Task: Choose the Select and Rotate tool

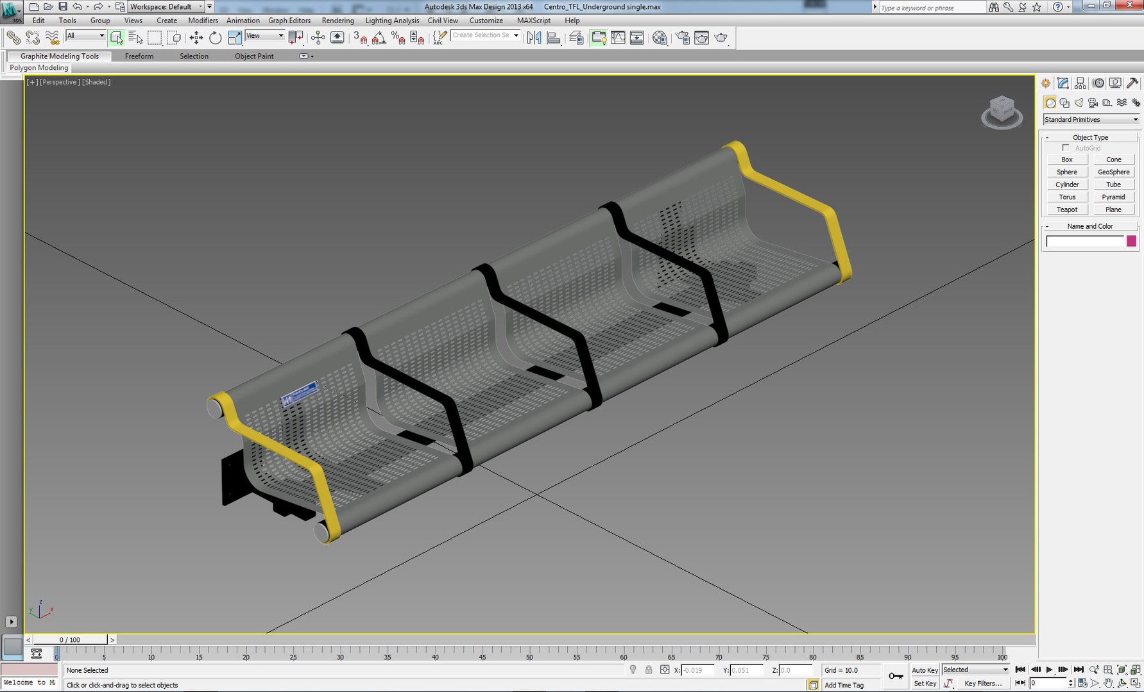Action: 215,38
